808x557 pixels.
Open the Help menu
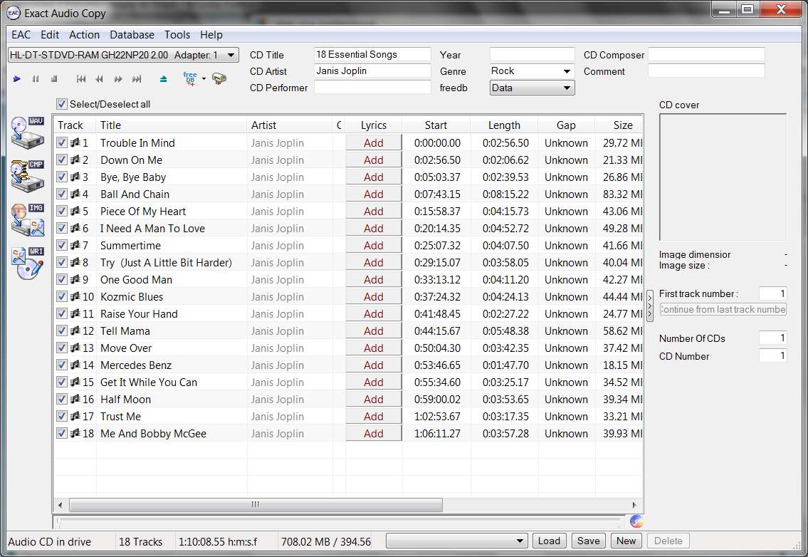(x=211, y=35)
